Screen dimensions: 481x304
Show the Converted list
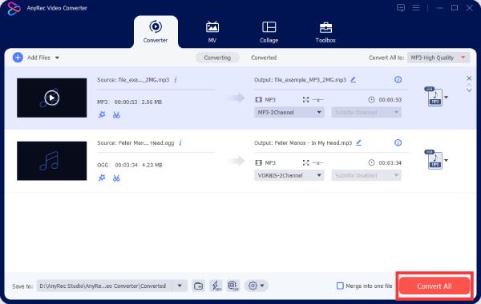[264, 58]
